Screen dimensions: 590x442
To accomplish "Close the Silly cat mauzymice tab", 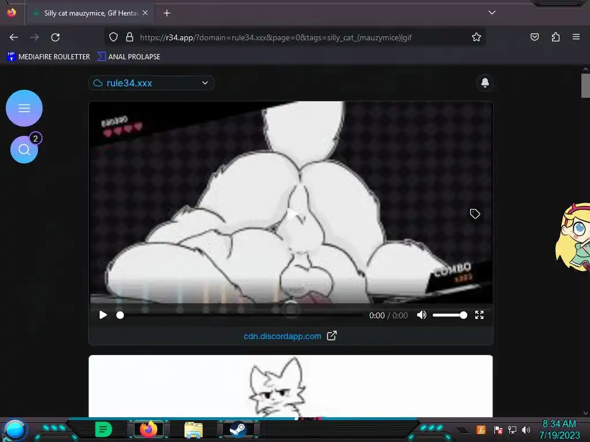I will pos(145,13).
